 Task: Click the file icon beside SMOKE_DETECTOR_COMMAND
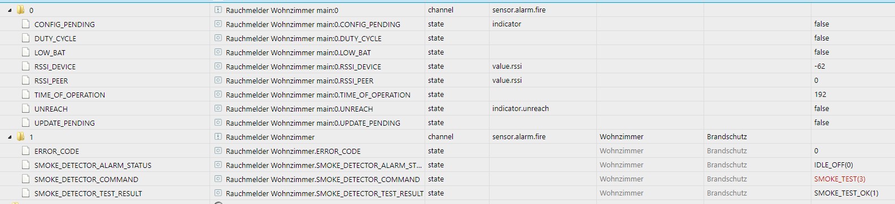pos(25,179)
